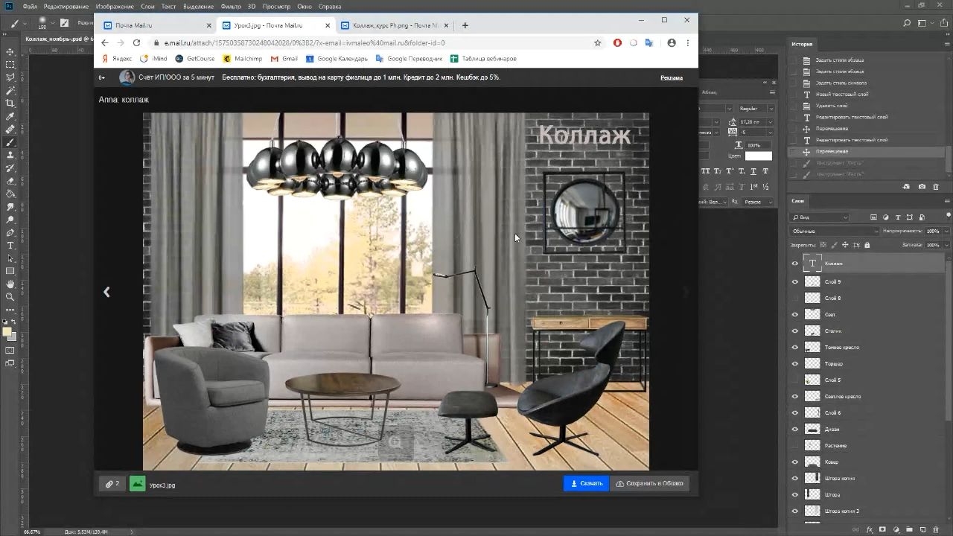Click the foreground color swatch in toolbar
953x536 pixels.
(x=7, y=332)
